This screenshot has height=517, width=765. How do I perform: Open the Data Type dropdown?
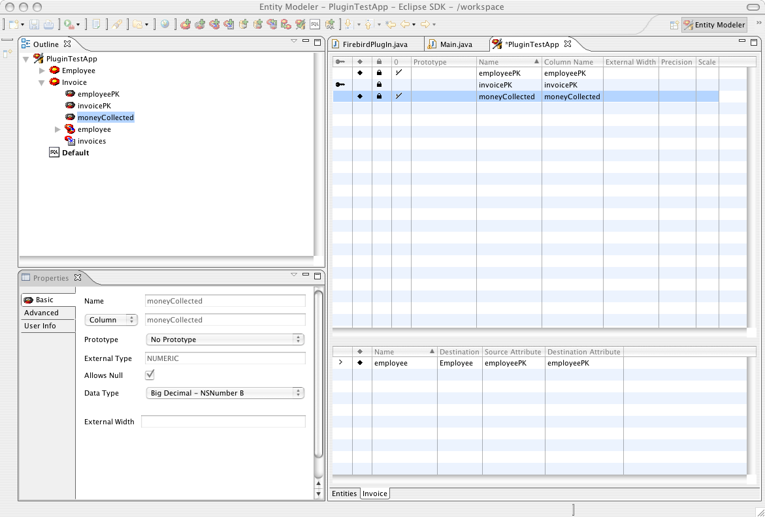coord(225,393)
